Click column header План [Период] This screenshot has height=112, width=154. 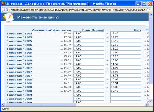[93, 30]
